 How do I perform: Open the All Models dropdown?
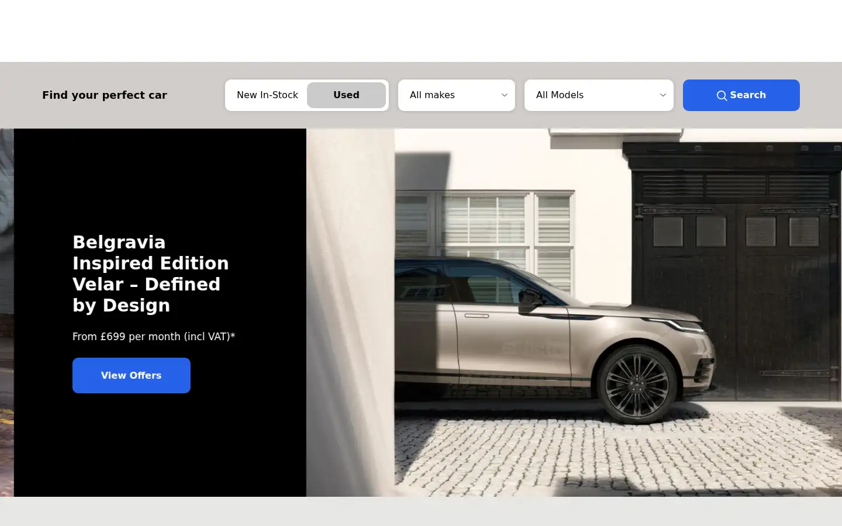[x=599, y=95]
